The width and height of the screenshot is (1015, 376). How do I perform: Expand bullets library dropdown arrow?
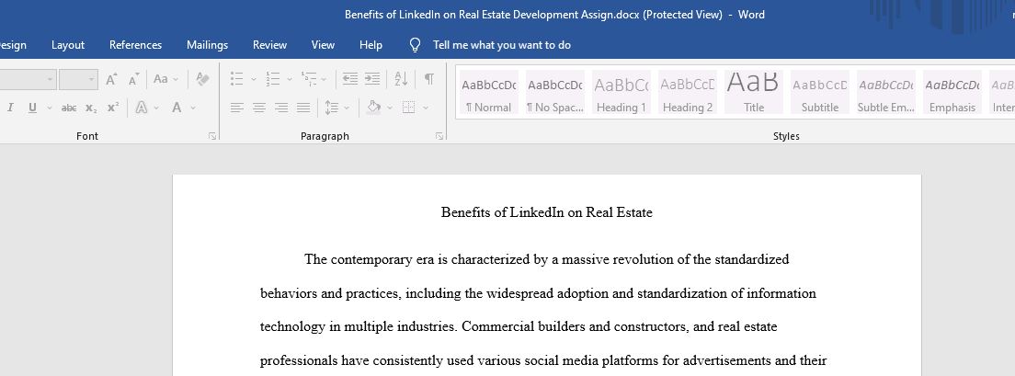click(x=253, y=80)
